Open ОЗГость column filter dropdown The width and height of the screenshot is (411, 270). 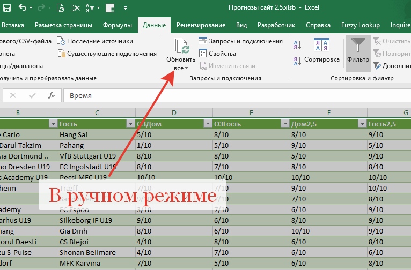point(285,124)
